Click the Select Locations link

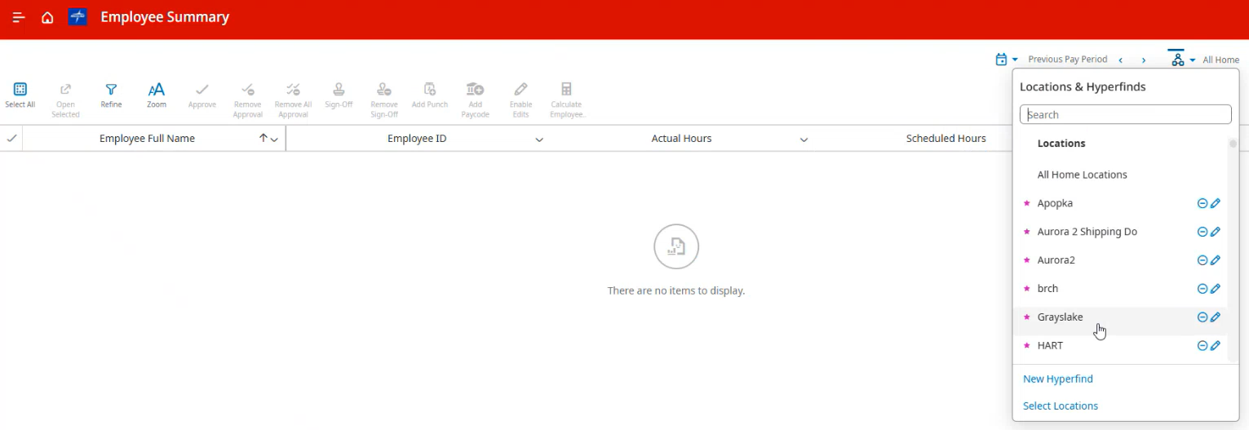[1060, 406]
